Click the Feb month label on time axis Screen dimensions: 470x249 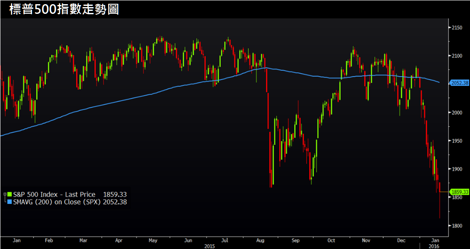(49, 241)
